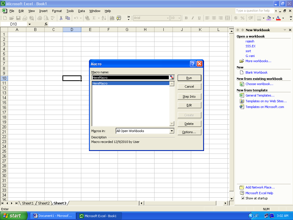
Task: Click the Spelling check ABC icon
Action: tap(53, 18)
